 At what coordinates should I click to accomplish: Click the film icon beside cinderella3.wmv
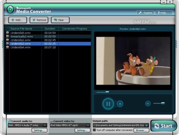[8, 44]
